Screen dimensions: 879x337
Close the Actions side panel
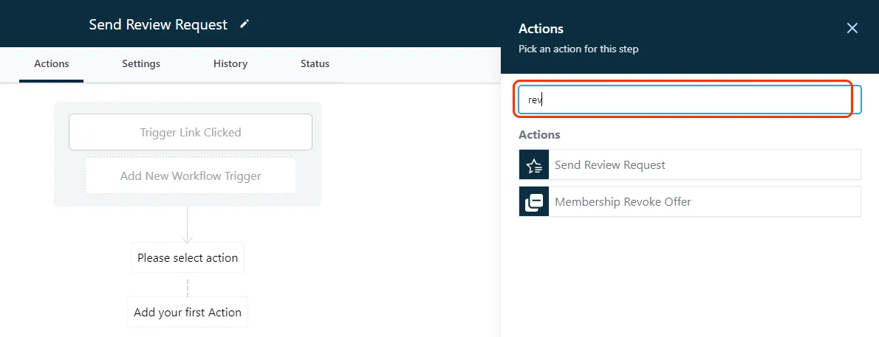pos(852,28)
